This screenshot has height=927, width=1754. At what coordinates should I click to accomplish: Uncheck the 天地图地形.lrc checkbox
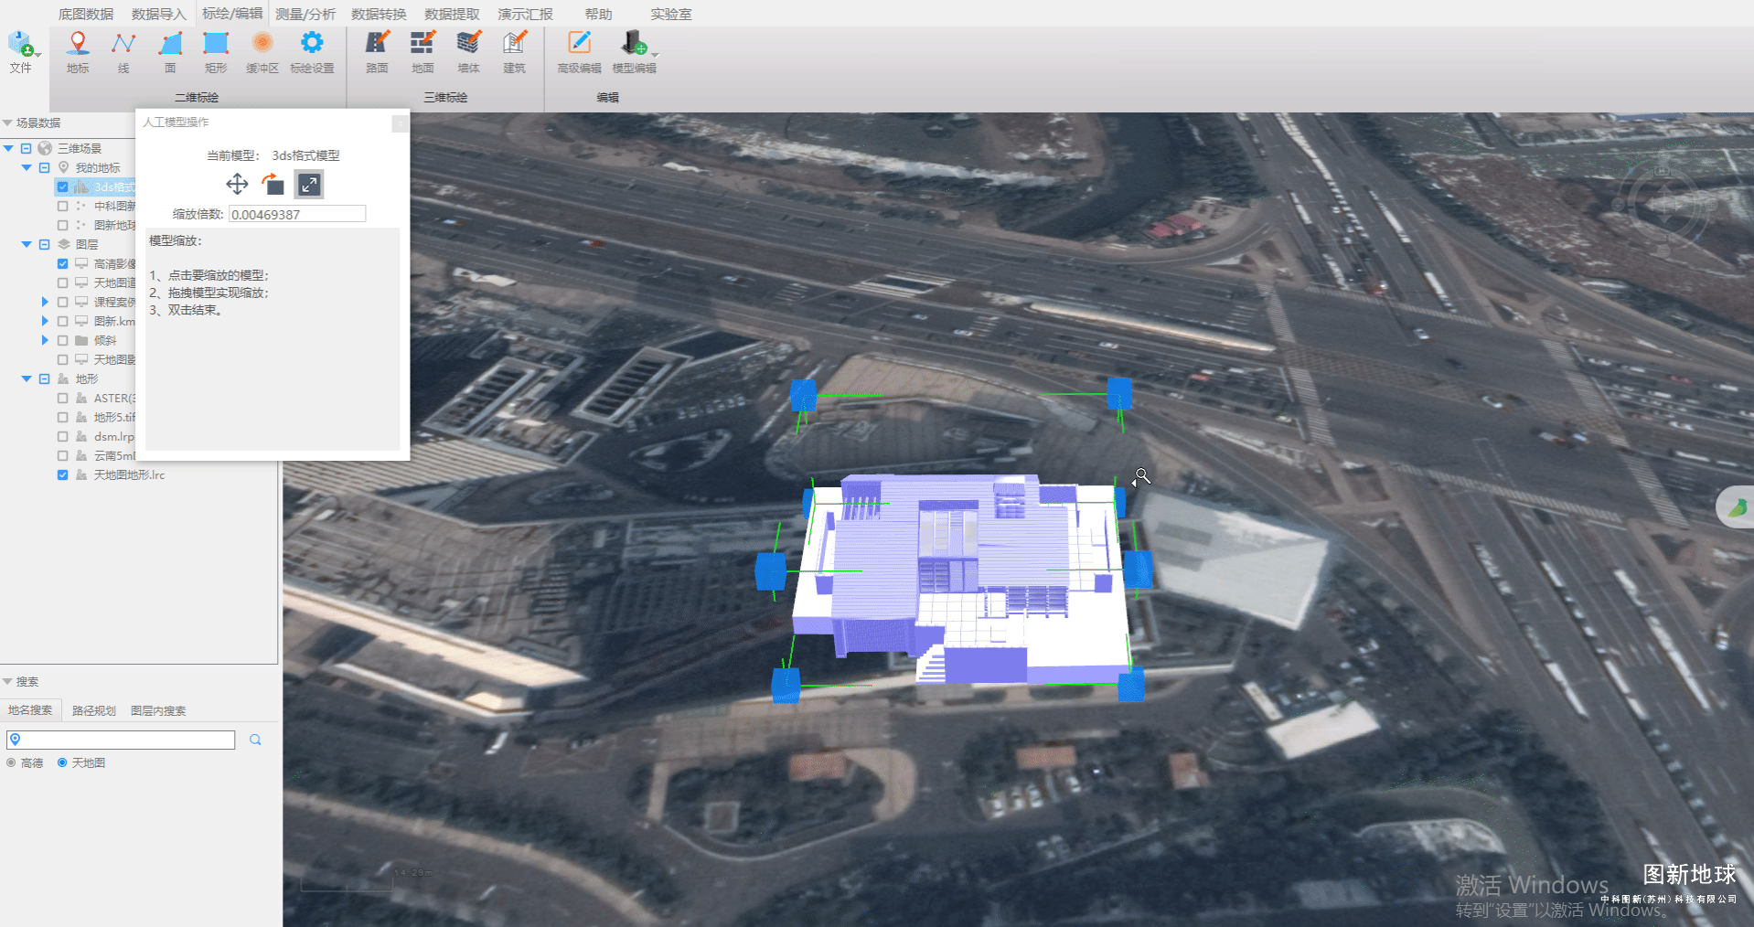[x=62, y=474]
